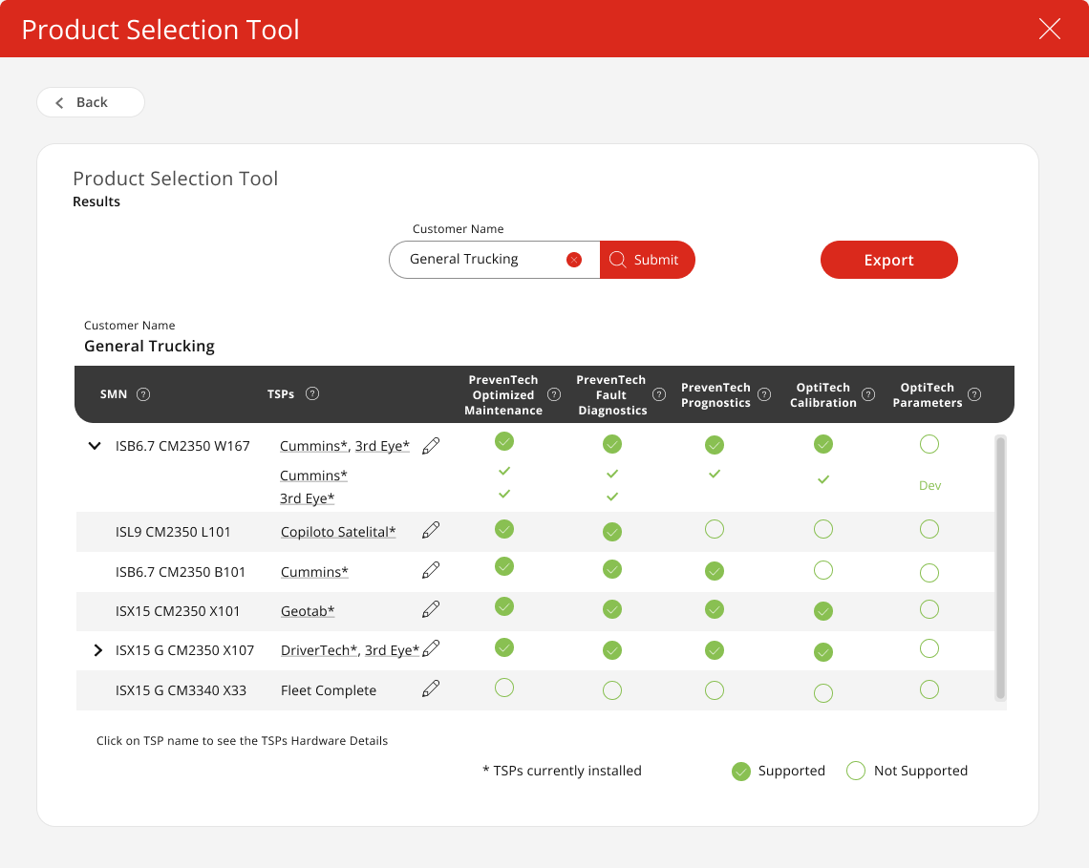Edit TSPs for ISB6.7 CM2350 B101
Image resolution: width=1089 pixels, height=868 pixels.
(431, 571)
